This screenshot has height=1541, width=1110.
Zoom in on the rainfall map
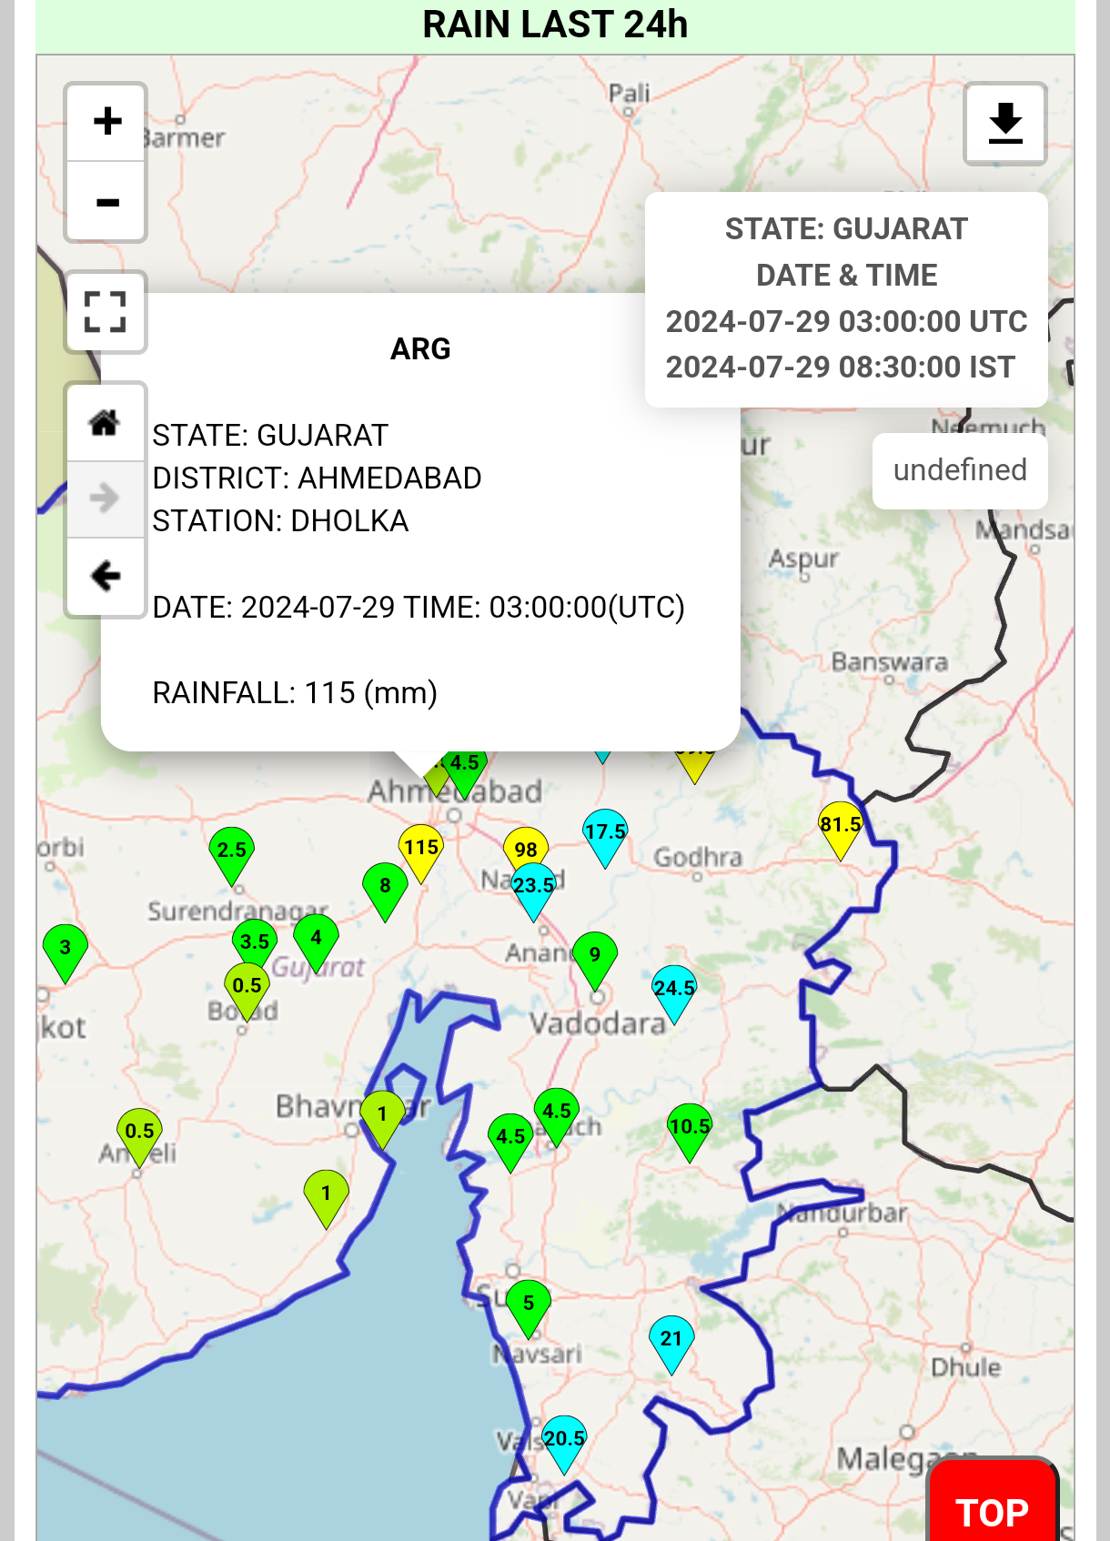(106, 122)
